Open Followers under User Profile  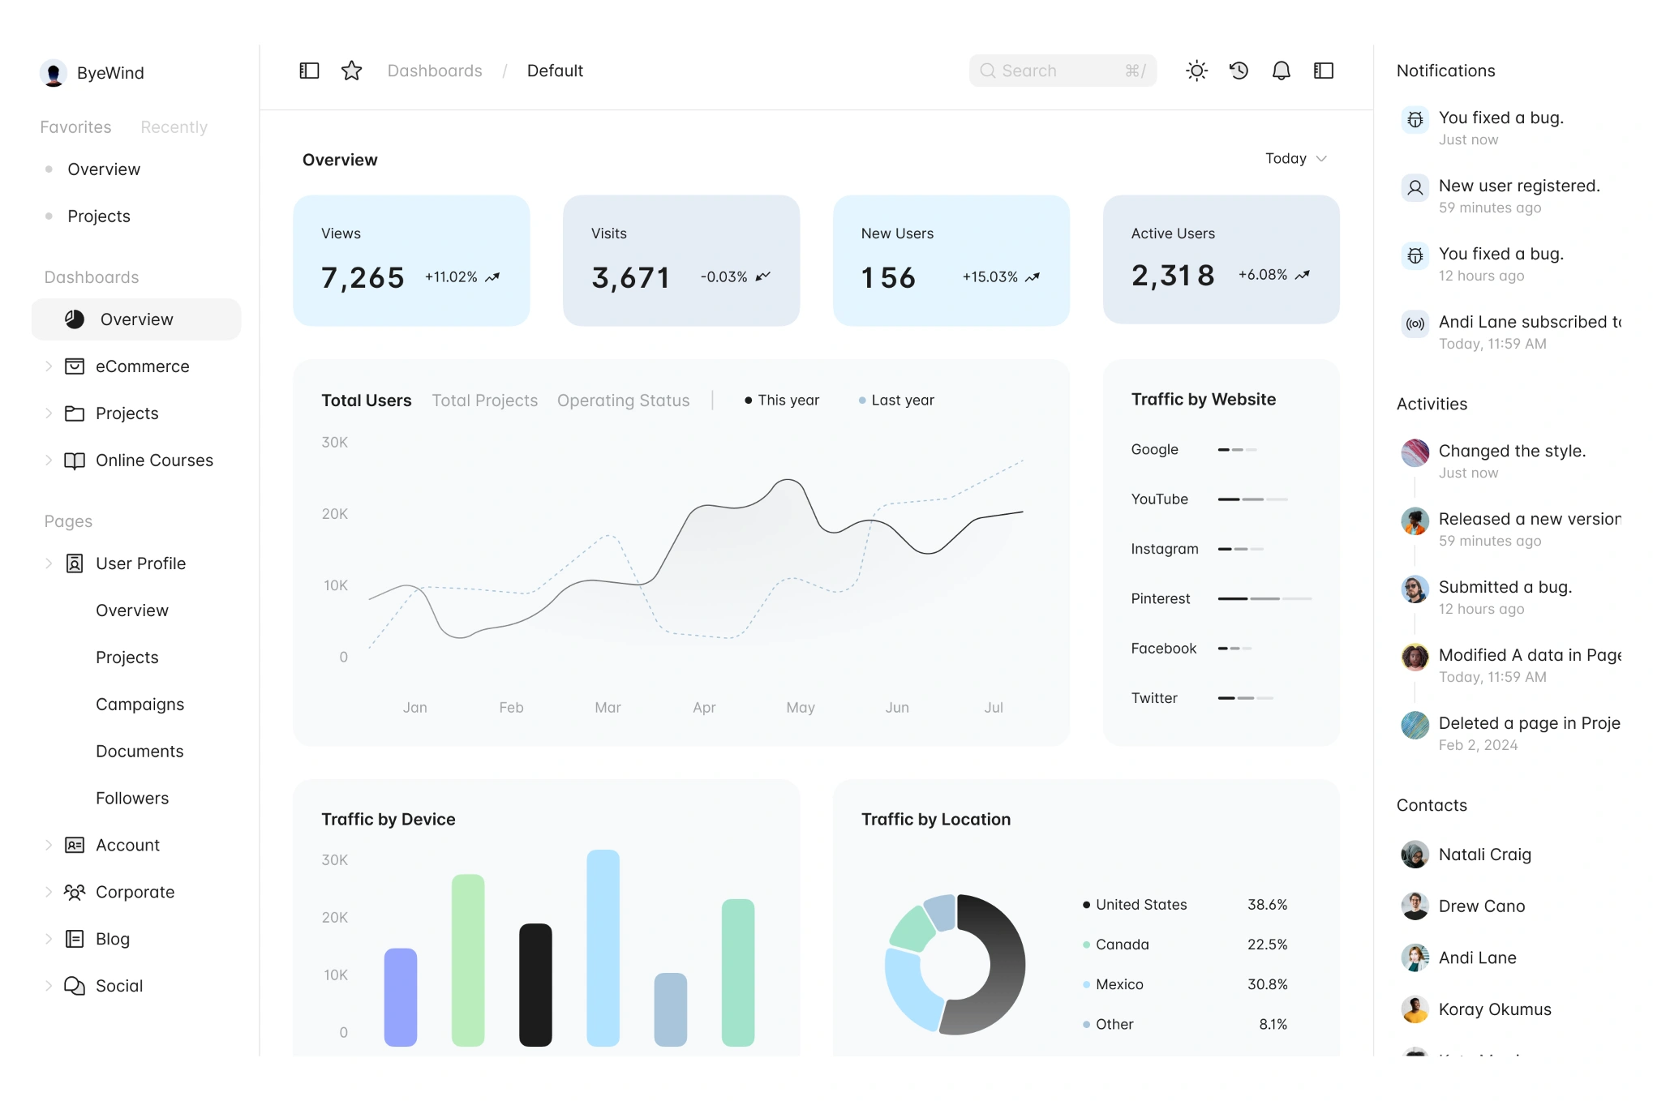click(132, 799)
